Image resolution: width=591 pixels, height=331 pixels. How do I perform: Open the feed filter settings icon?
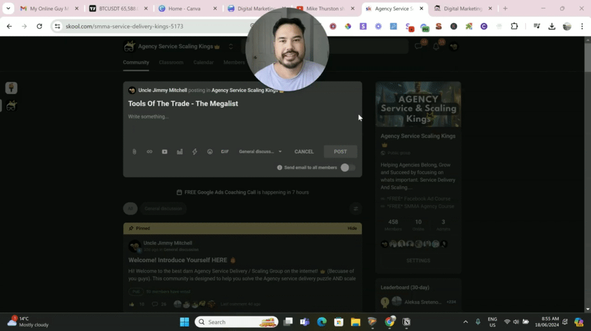point(356,209)
